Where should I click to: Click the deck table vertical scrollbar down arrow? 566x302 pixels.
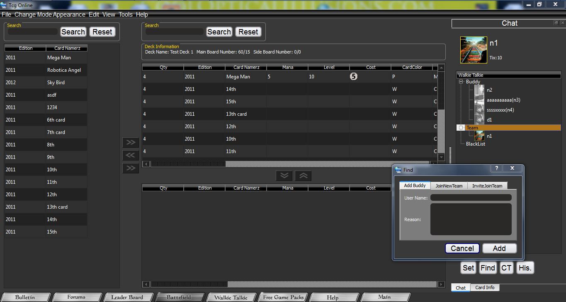[x=441, y=157]
